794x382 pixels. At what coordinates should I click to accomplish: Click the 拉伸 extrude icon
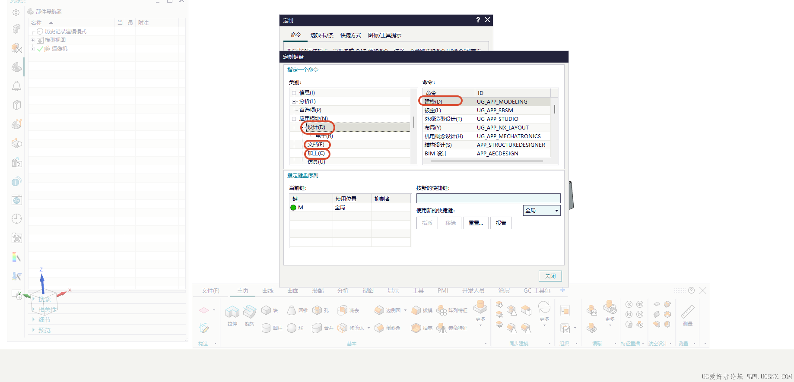232,312
